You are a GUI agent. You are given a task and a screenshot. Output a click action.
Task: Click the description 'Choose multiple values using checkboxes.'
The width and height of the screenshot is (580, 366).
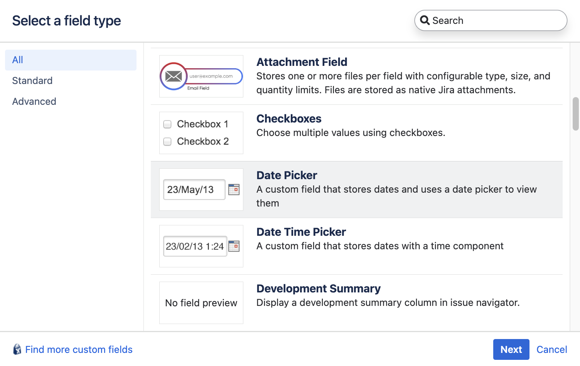(x=351, y=133)
